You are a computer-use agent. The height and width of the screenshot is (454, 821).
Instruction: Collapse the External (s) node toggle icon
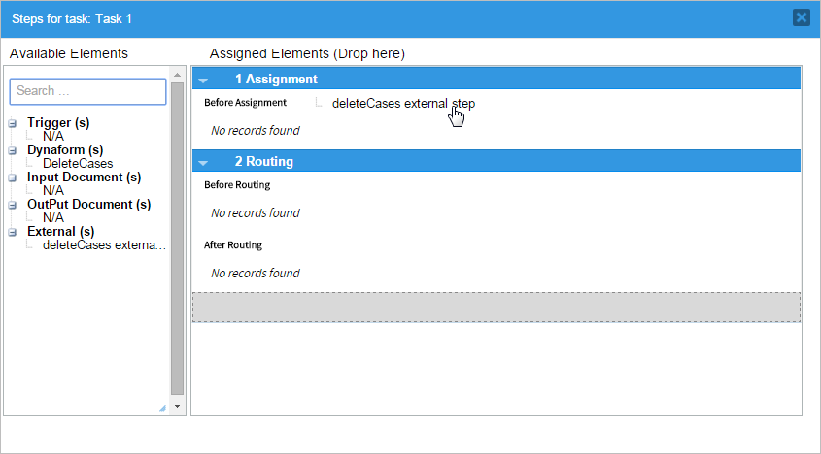(12, 232)
